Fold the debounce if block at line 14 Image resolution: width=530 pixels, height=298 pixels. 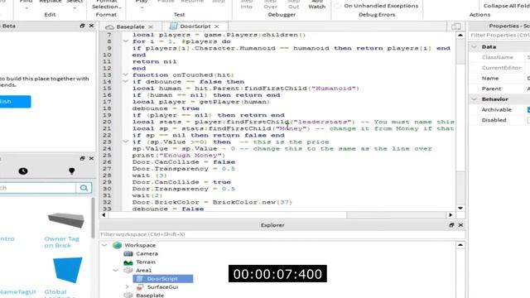pos(125,81)
